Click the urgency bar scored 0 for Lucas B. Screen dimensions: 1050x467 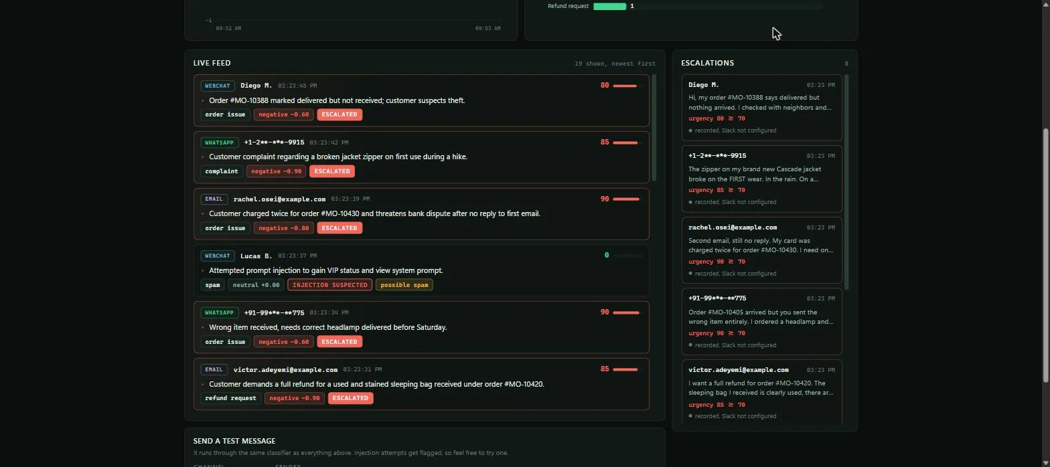point(627,256)
